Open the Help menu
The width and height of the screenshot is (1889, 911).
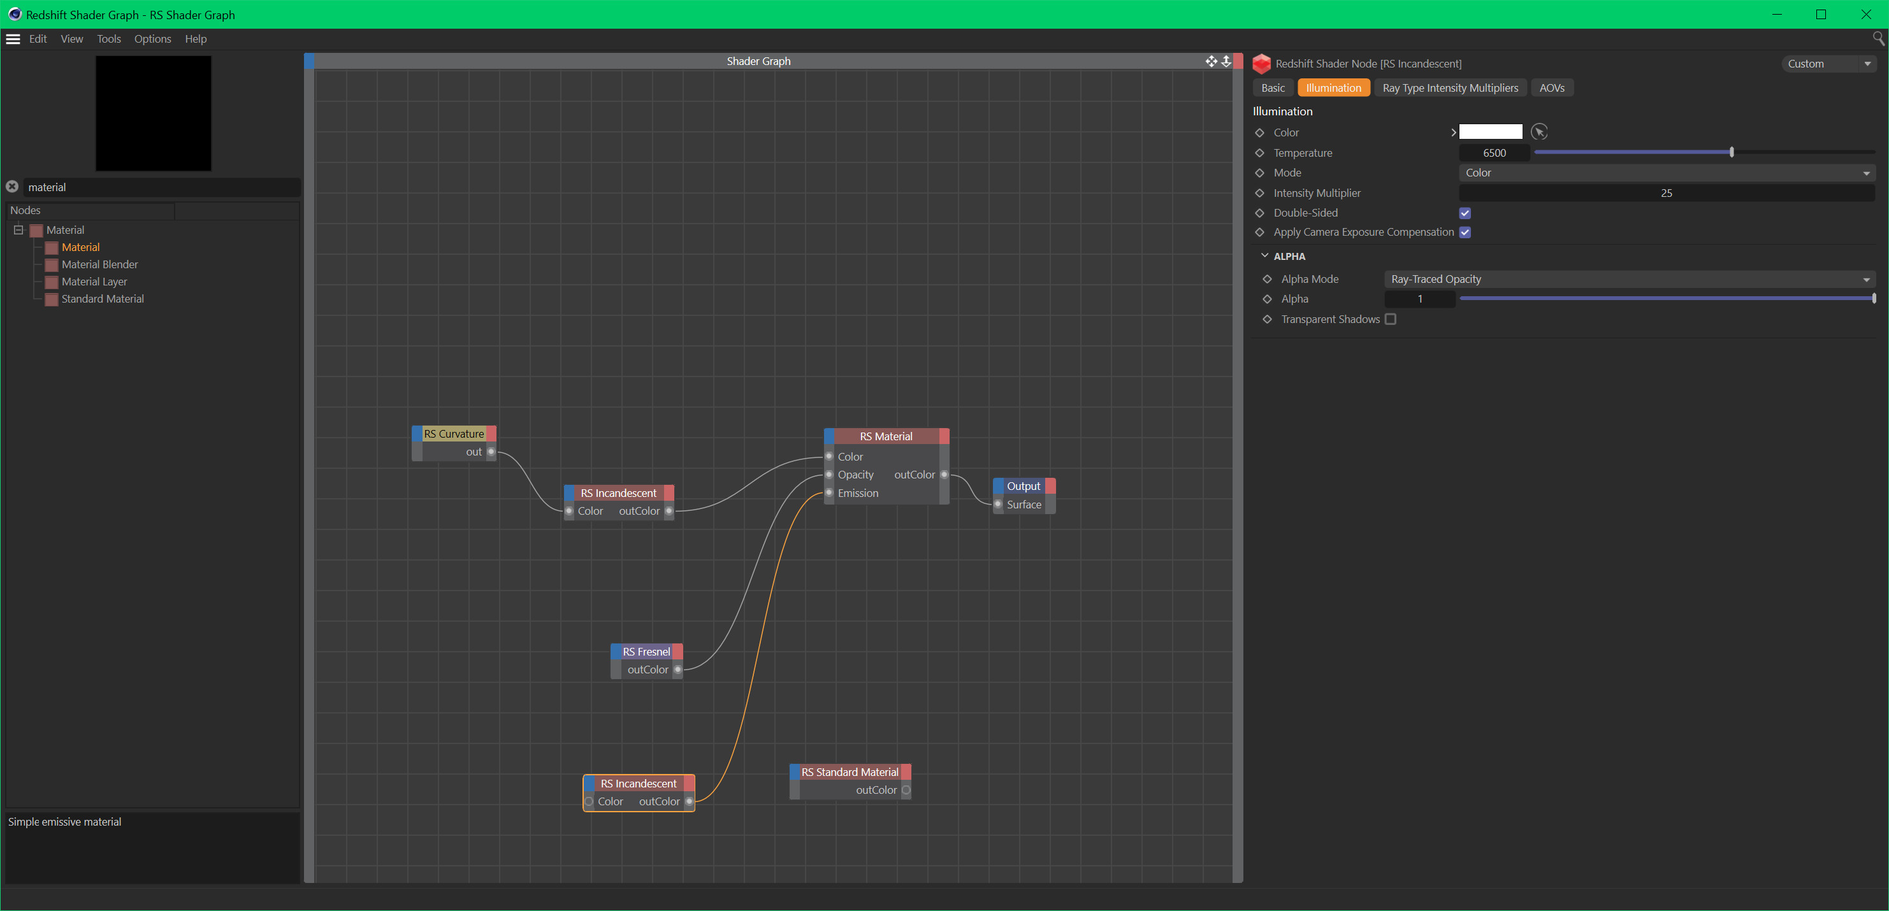196,39
